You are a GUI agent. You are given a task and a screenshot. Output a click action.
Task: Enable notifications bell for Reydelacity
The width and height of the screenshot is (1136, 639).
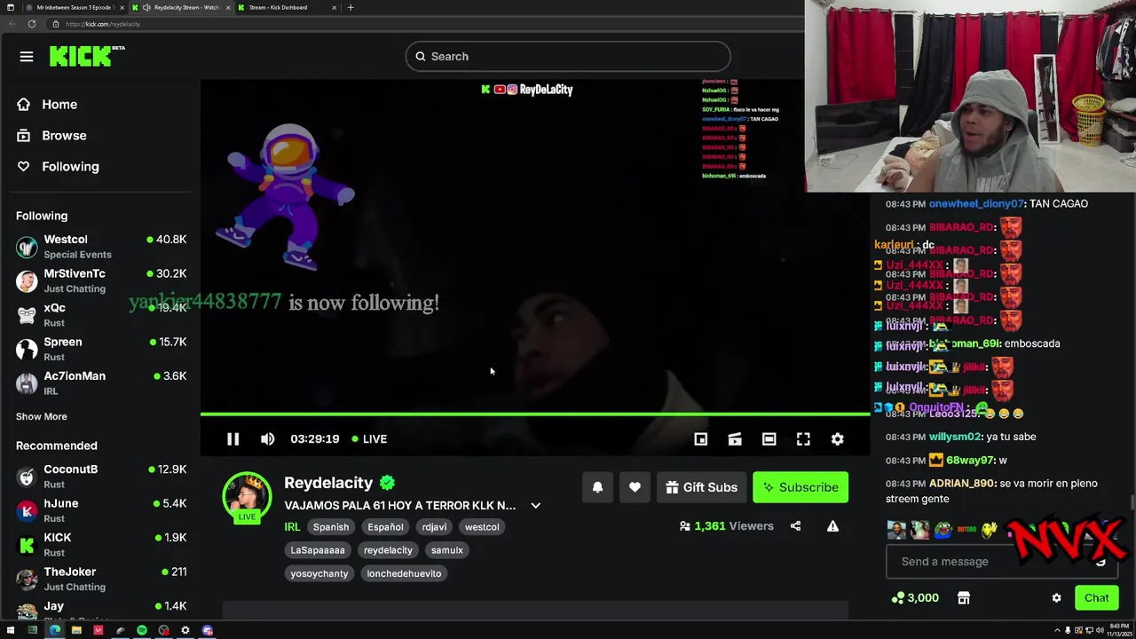pos(597,487)
